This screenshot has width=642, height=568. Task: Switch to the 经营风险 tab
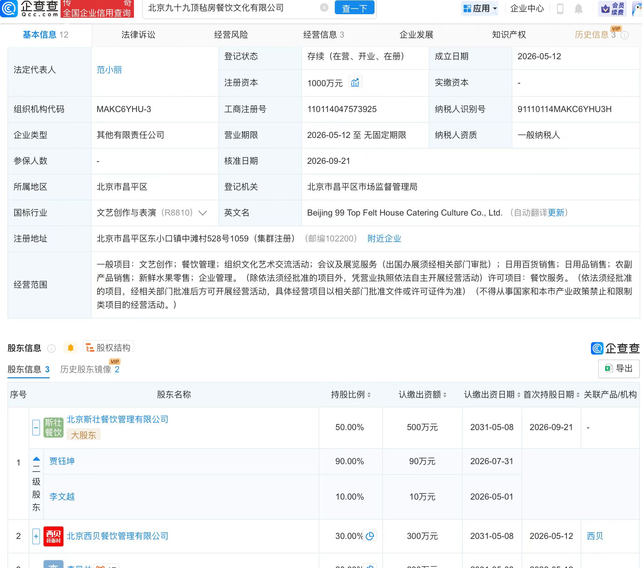(231, 35)
